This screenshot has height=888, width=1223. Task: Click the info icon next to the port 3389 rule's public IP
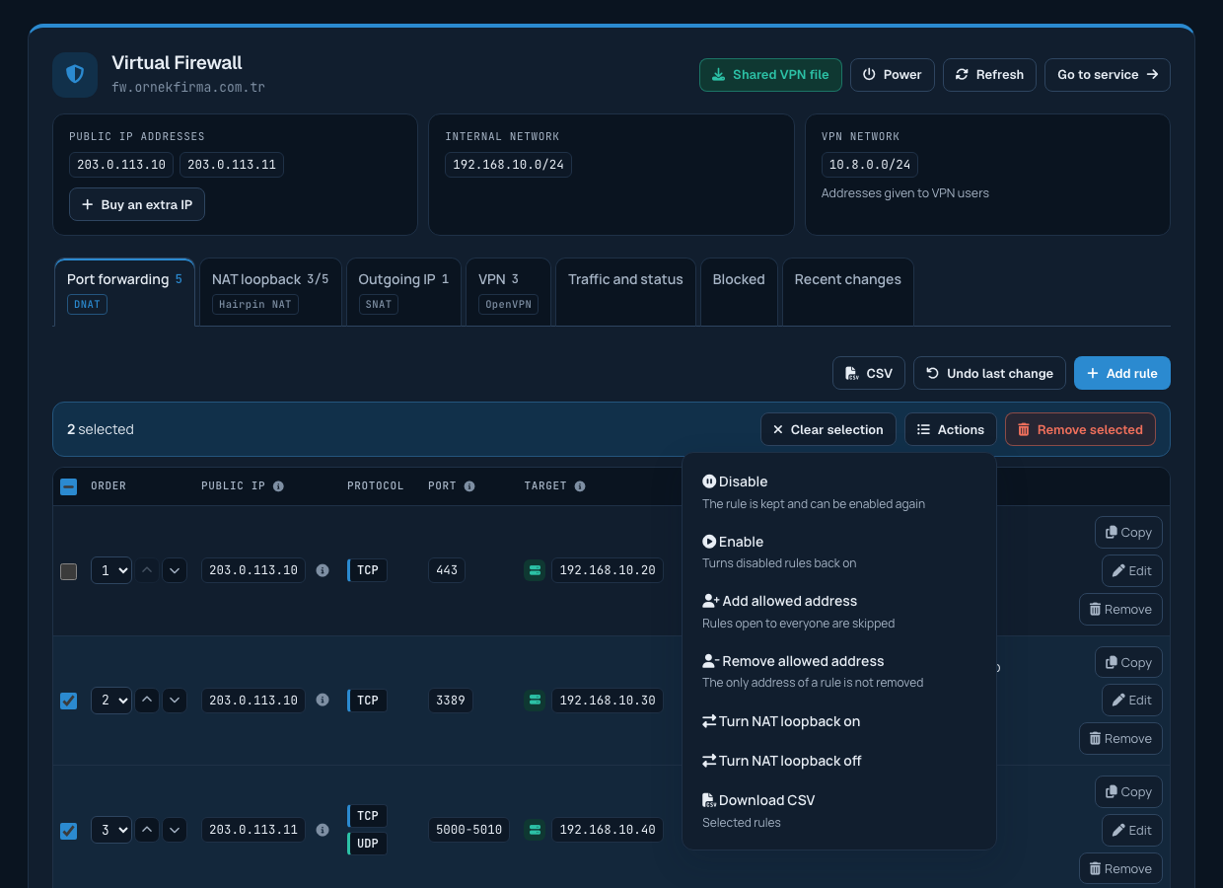point(323,701)
